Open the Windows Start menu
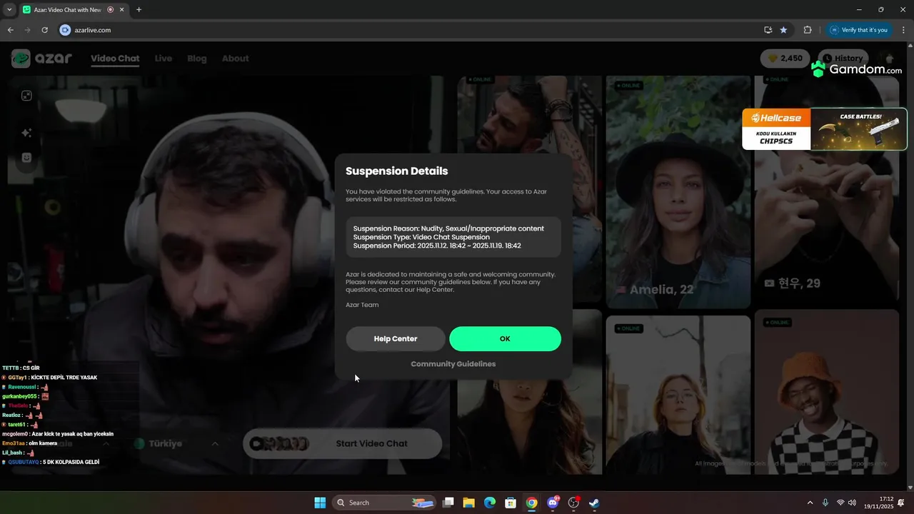Viewport: 914px width, 514px height. point(320,503)
